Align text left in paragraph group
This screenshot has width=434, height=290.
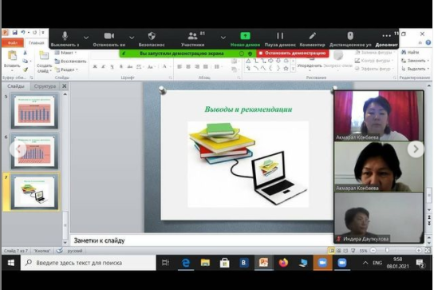point(180,66)
